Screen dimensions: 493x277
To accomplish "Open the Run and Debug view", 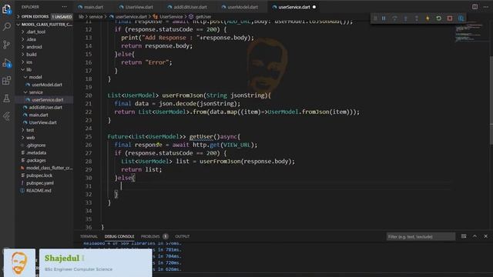I will (7, 62).
